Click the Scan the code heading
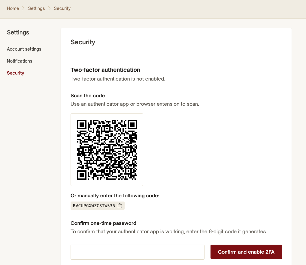The image size is (306, 265). coord(87,96)
